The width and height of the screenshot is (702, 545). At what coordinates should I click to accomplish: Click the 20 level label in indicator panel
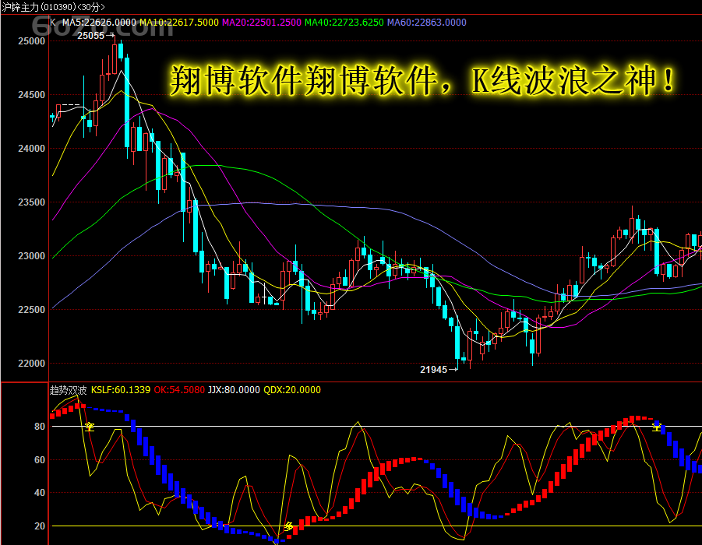[x=40, y=526]
